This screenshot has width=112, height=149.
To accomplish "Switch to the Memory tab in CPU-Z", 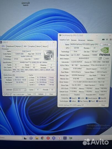I will click(19, 46).
